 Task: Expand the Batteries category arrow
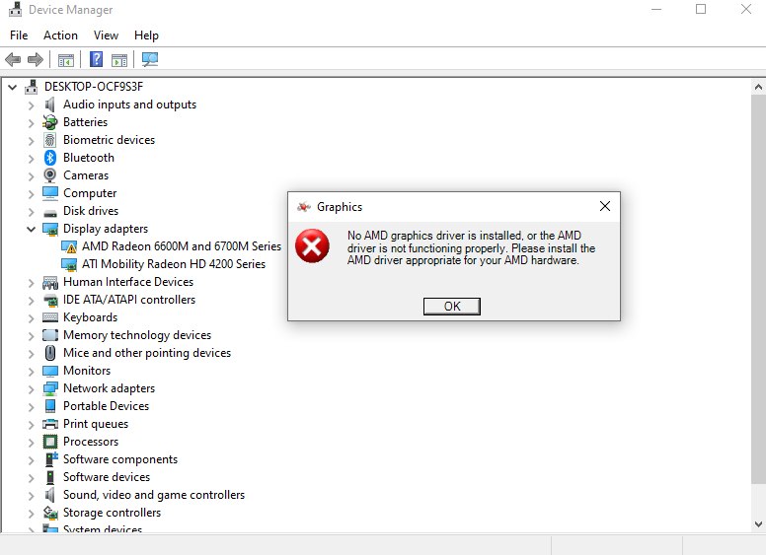[x=31, y=123]
